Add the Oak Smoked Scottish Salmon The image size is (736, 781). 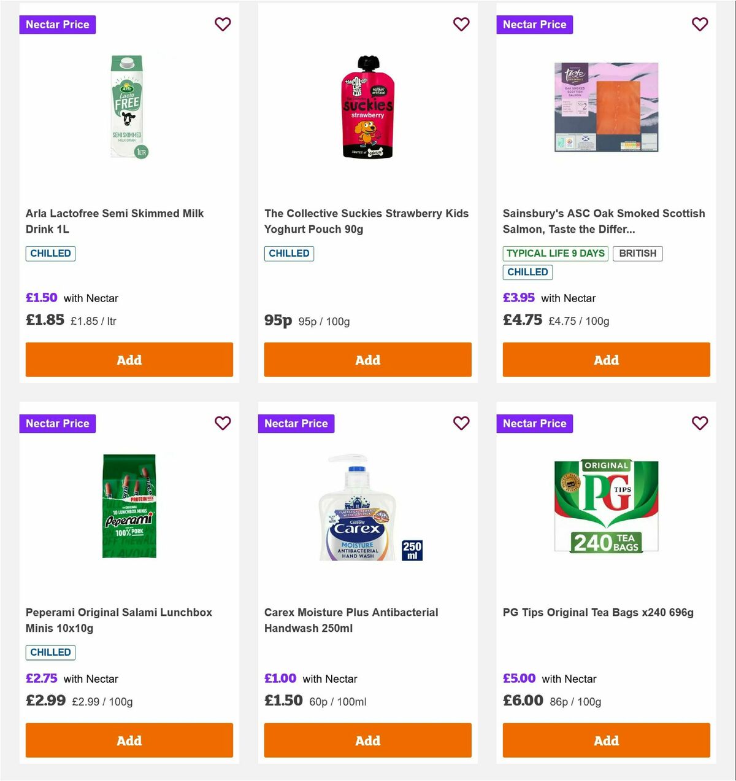(606, 359)
